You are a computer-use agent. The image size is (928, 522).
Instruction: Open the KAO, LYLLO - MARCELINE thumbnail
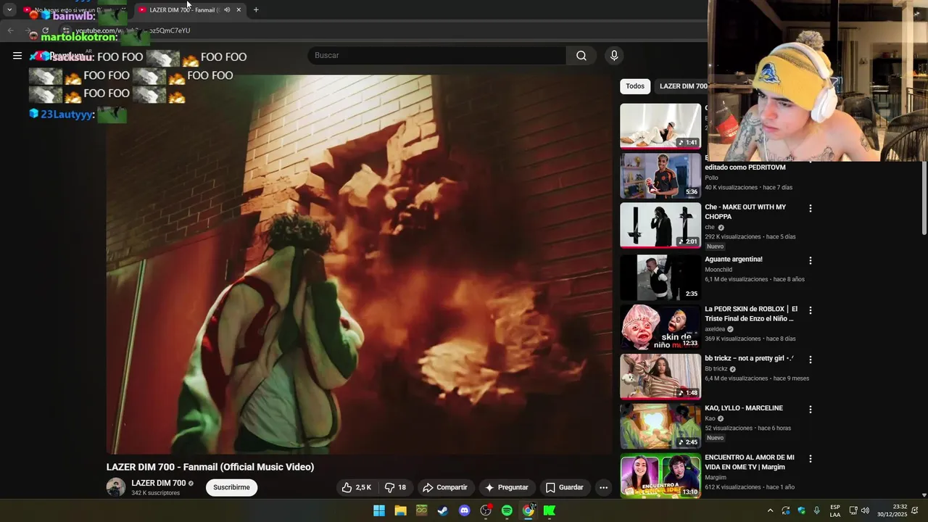pyautogui.click(x=660, y=426)
